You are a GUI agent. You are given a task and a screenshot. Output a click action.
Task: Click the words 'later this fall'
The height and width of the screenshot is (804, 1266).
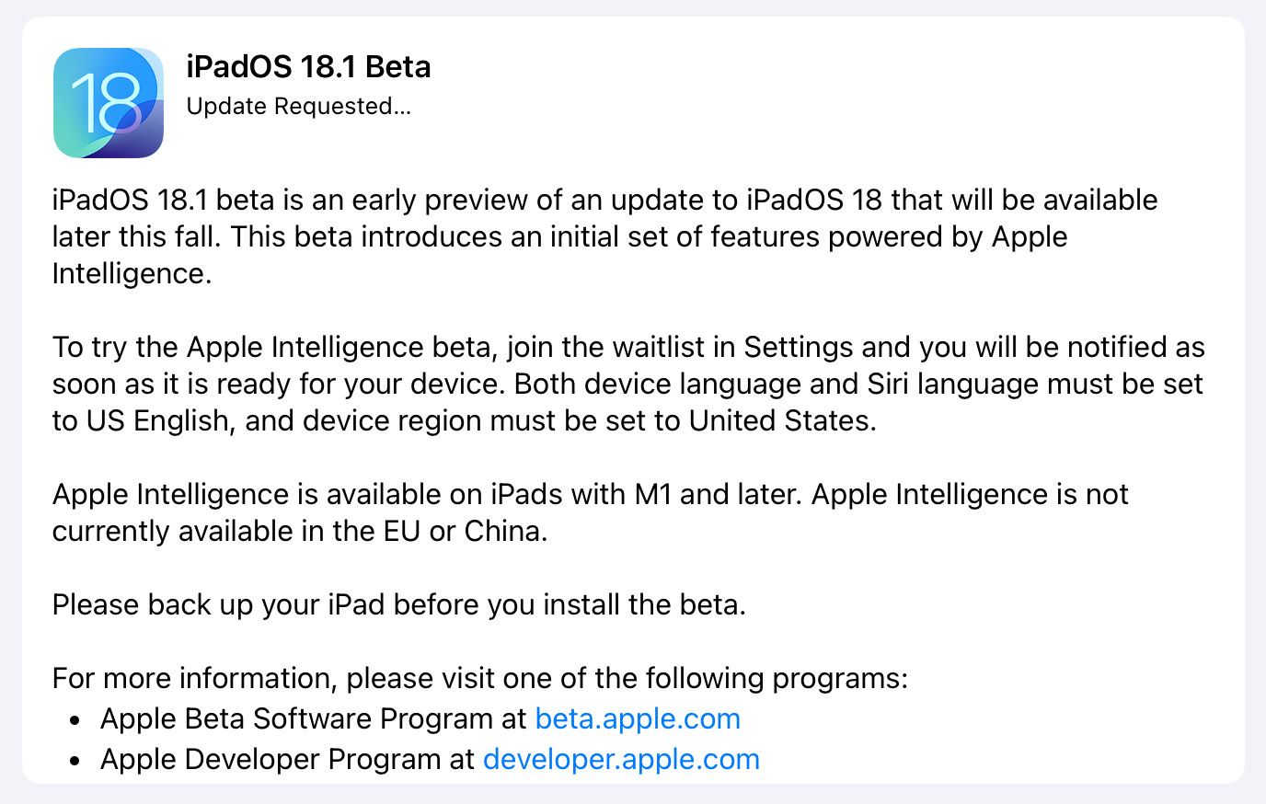(136, 236)
